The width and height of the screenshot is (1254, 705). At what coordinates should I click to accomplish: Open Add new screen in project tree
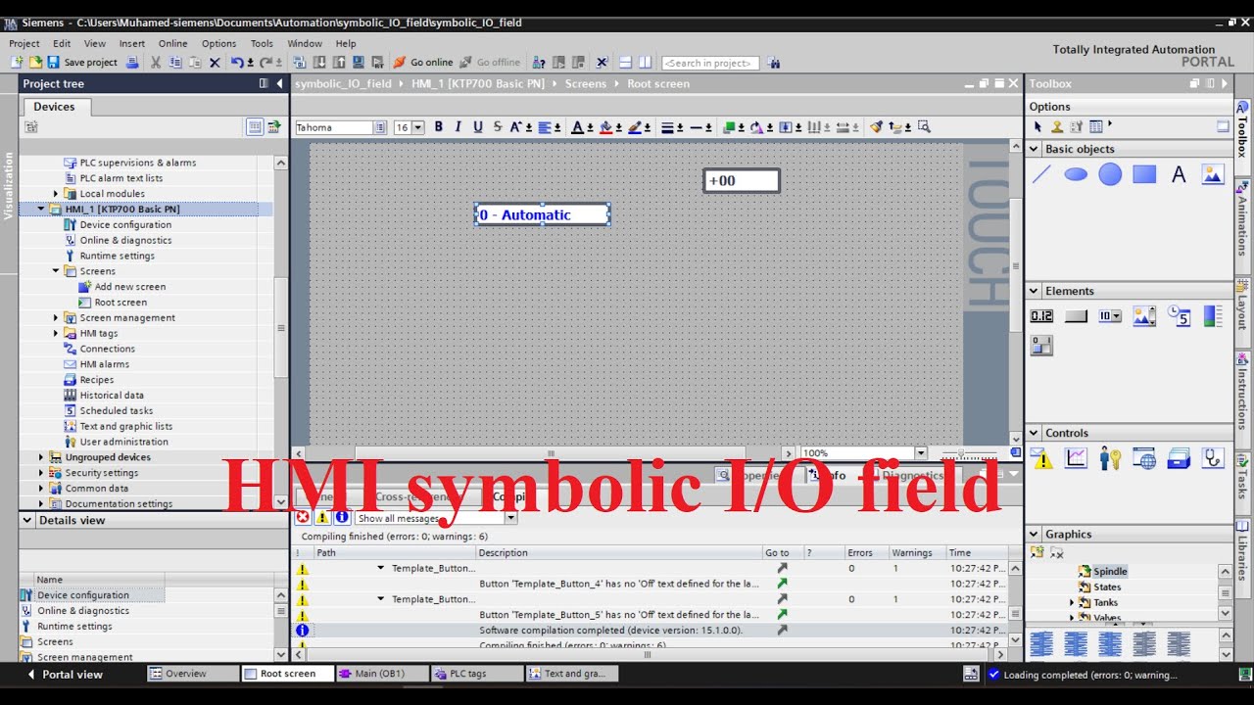(129, 287)
